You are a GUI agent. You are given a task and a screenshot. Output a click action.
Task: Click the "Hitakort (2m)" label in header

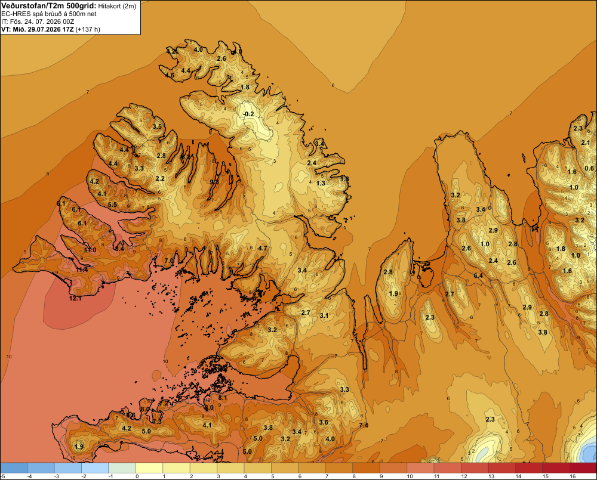(x=117, y=6)
